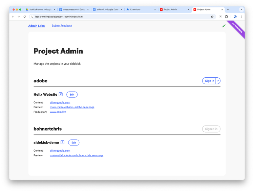254x192 pixels.
Task: Click the green pencil icon near the Experimental ribbon
Action: coord(224,26)
